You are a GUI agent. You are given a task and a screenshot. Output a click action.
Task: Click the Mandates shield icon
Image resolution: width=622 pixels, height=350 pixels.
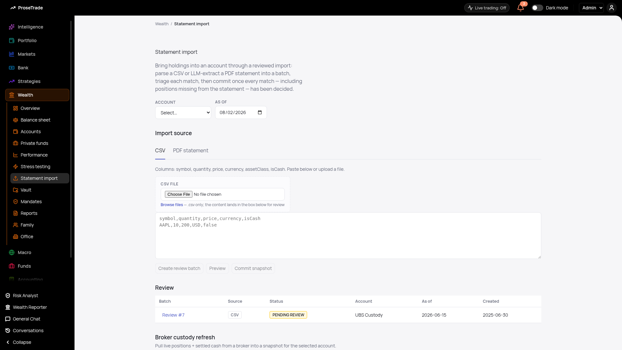(x=16, y=202)
